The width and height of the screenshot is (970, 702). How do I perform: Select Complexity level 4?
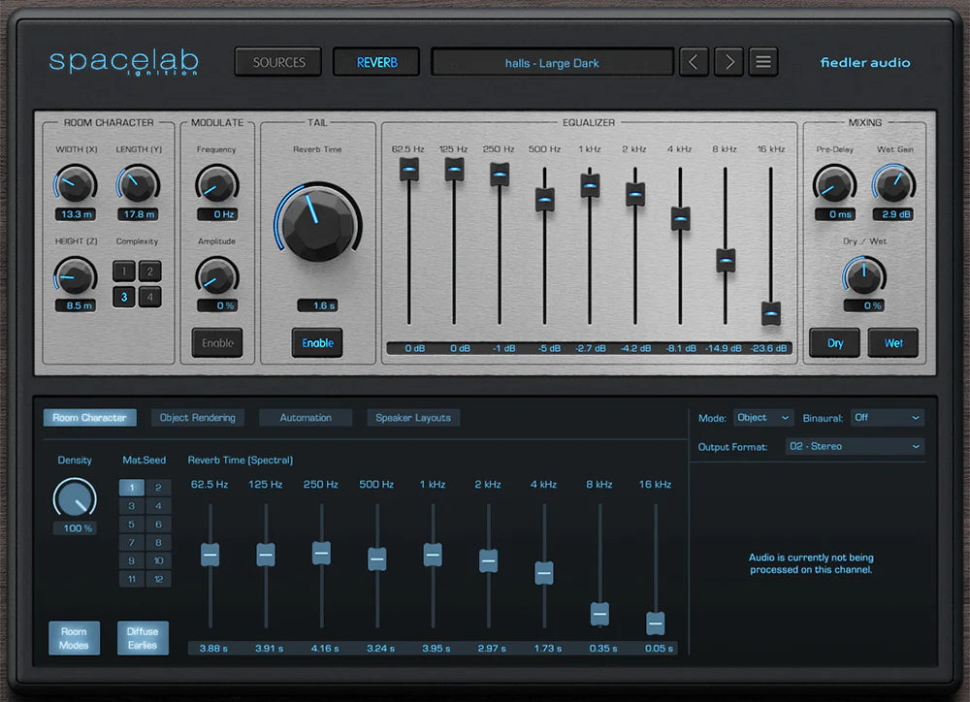pos(148,297)
